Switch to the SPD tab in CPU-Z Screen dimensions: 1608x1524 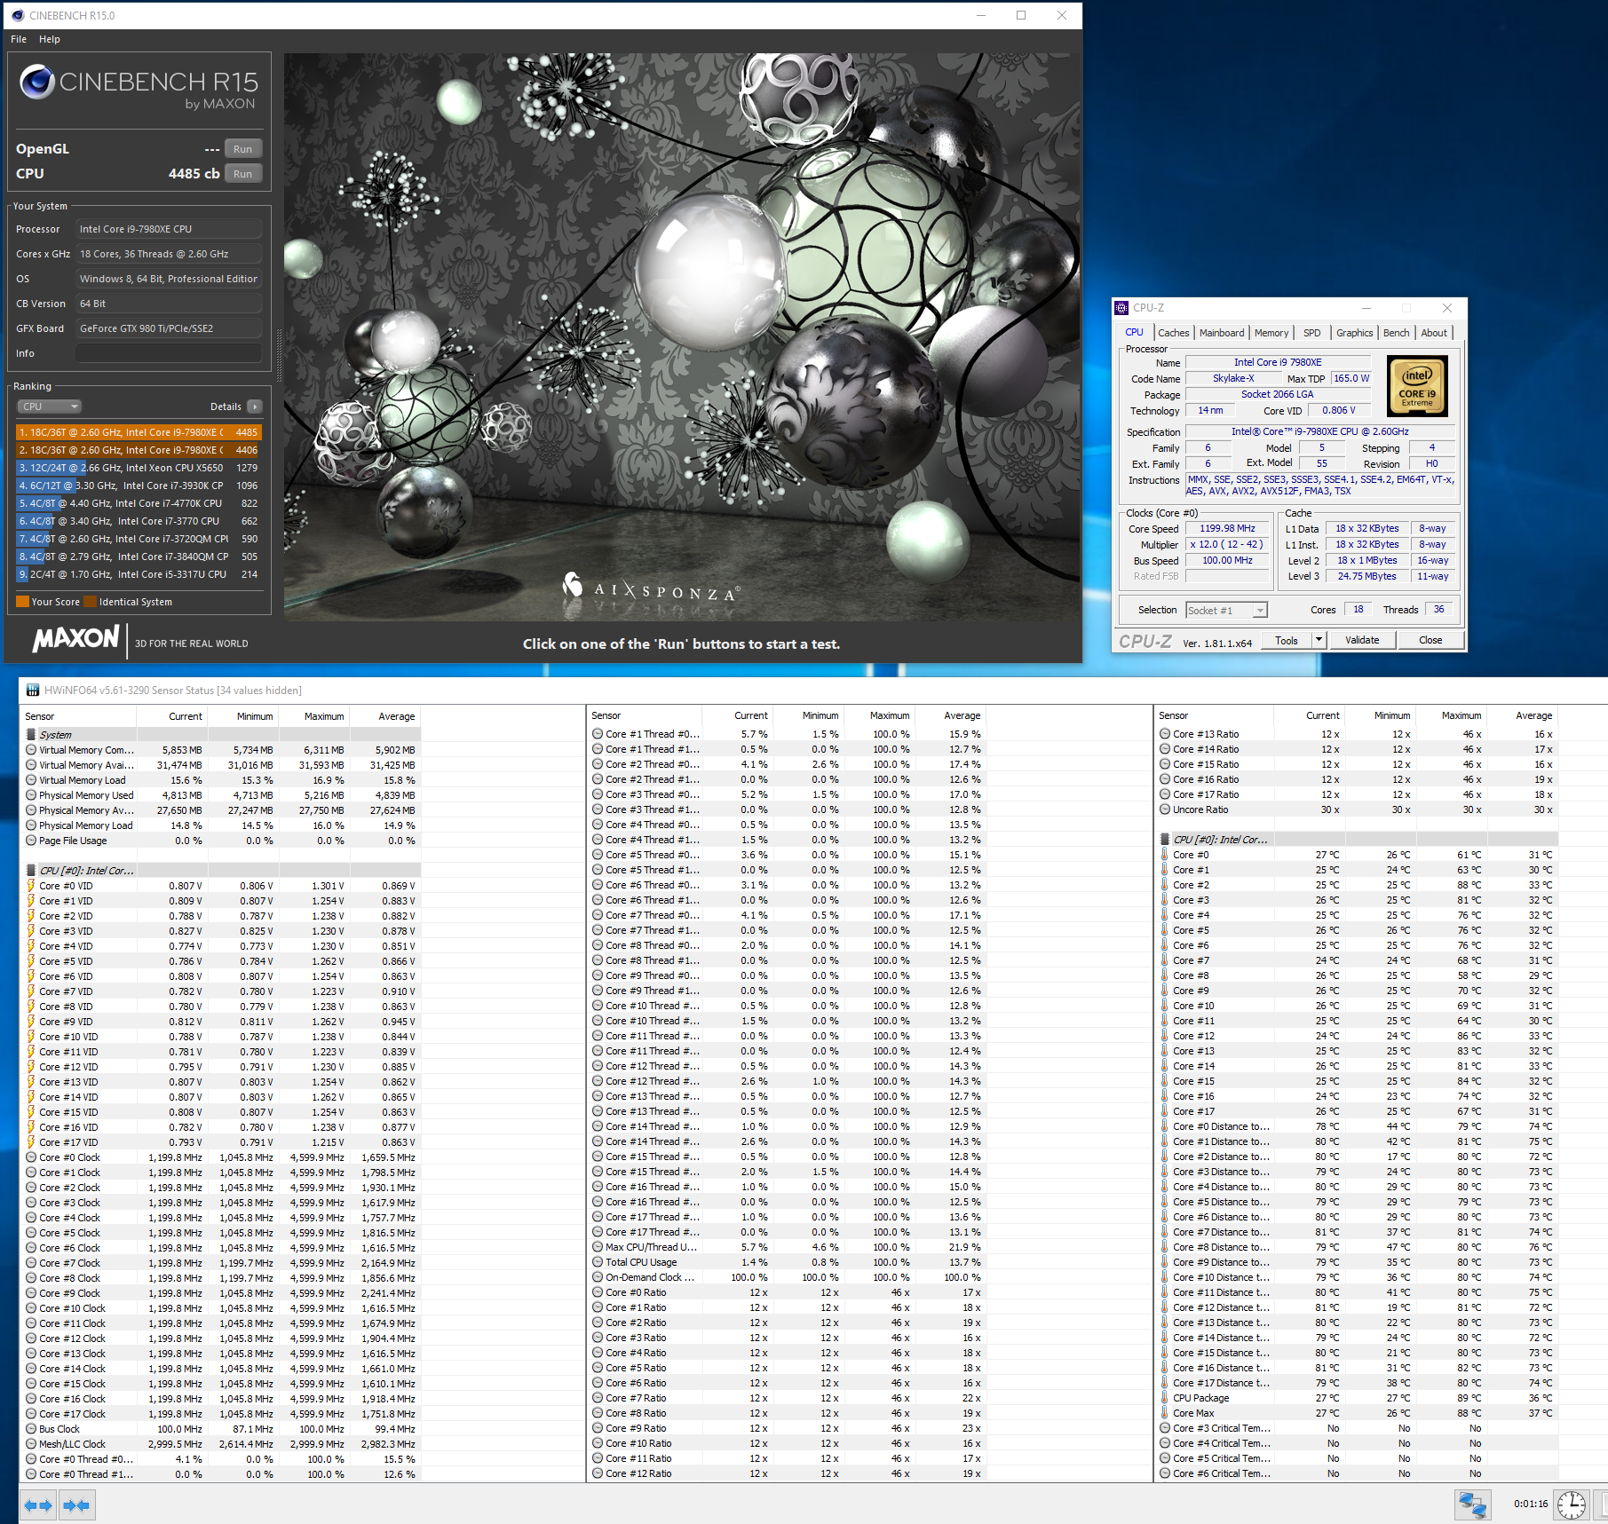point(1312,333)
